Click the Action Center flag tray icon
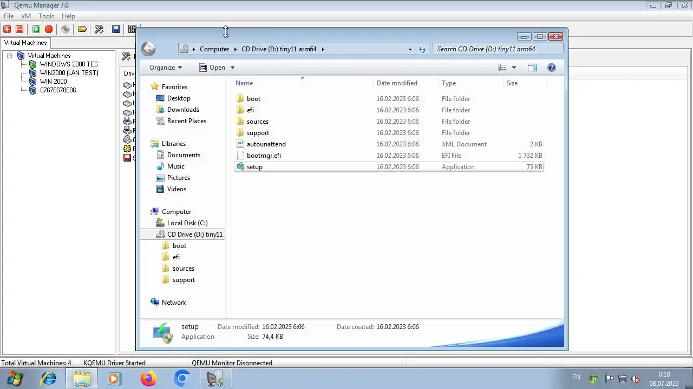 [609, 379]
